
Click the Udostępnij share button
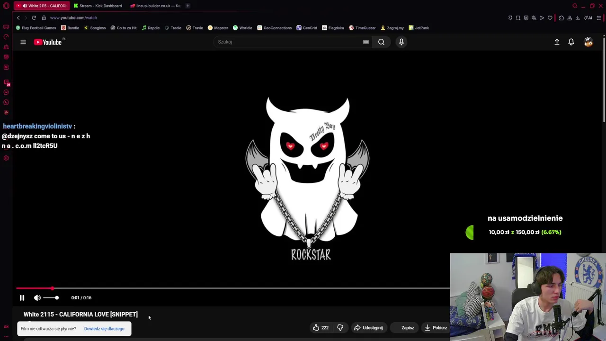tap(368, 328)
